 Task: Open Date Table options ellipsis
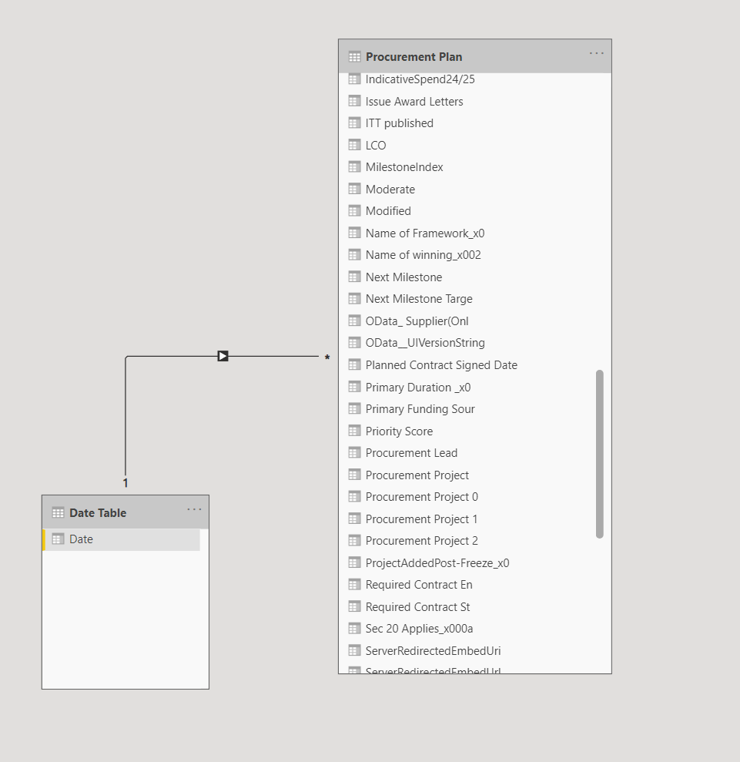pyautogui.click(x=194, y=509)
